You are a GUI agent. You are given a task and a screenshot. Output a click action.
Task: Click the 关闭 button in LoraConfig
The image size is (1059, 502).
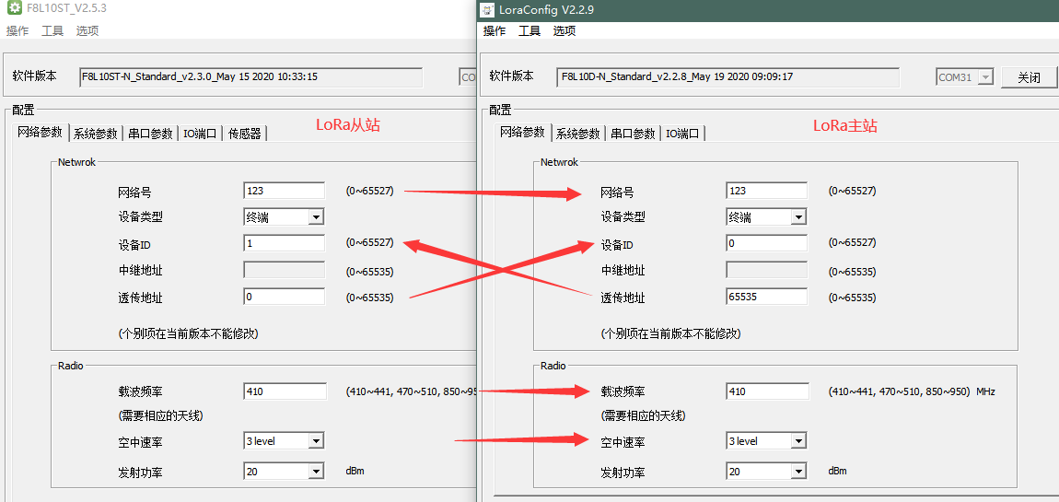(1029, 77)
